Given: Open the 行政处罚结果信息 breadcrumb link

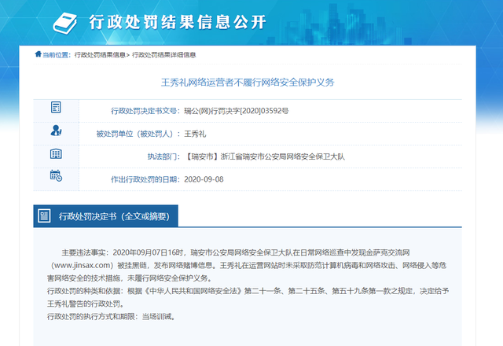Looking at the screenshot, I should pyautogui.click(x=100, y=55).
